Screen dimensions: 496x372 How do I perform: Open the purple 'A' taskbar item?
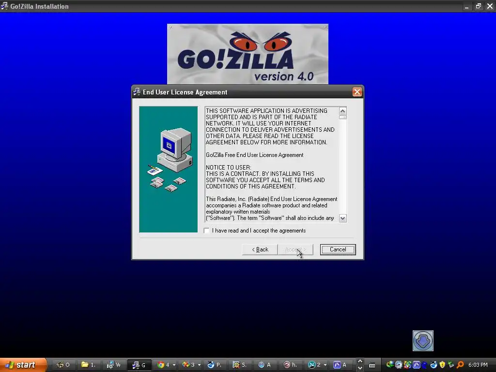click(341, 365)
